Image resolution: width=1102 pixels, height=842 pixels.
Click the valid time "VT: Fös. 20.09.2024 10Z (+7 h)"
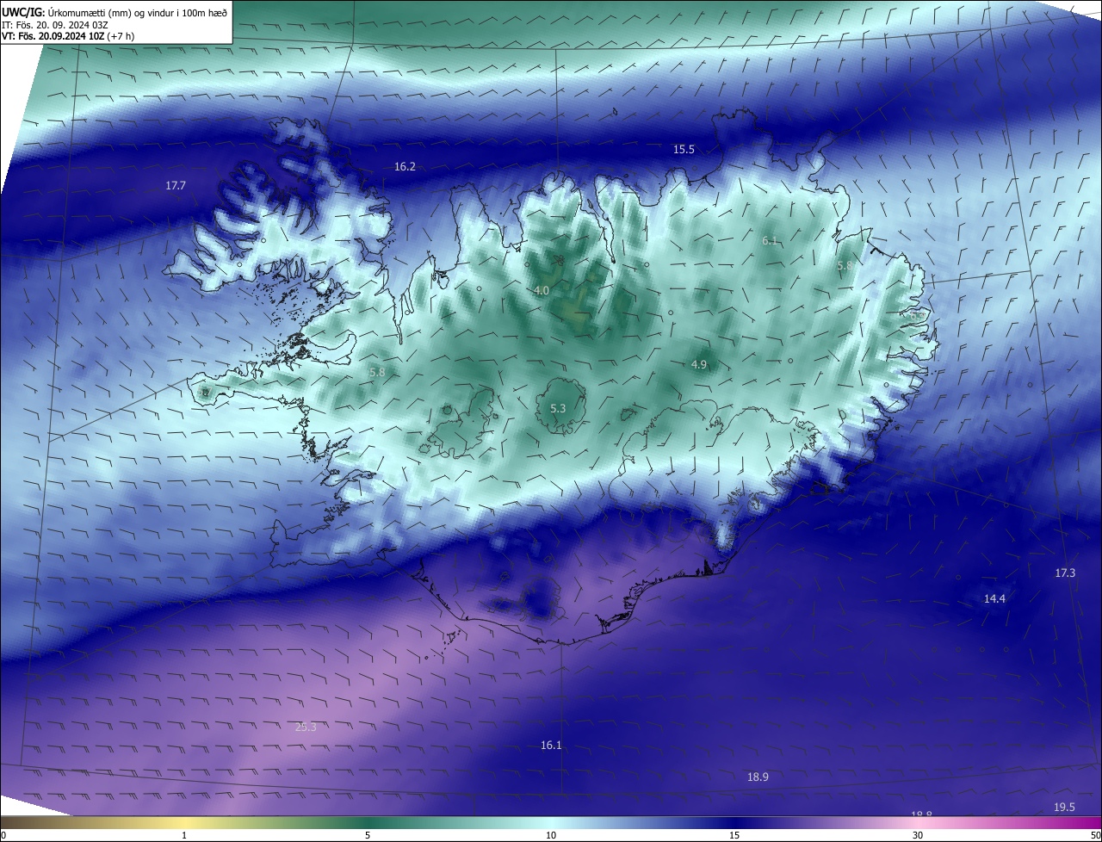click(x=68, y=36)
